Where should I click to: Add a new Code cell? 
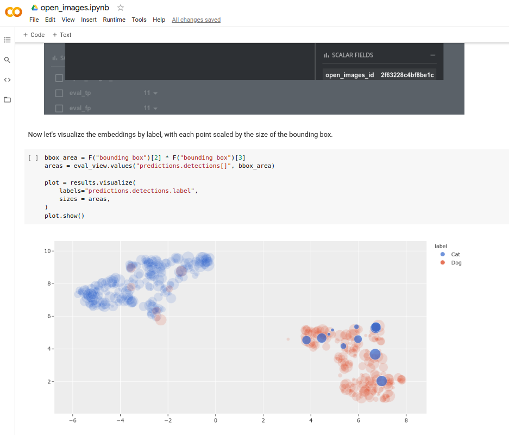[x=34, y=35]
